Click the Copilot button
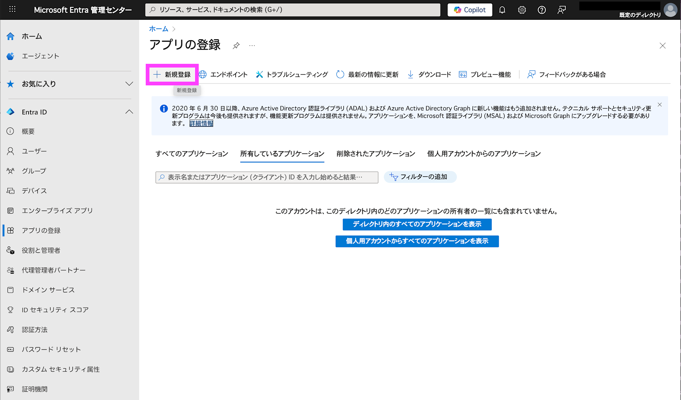This screenshot has width=681, height=400. pyautogui.click(x=470, y=10)
